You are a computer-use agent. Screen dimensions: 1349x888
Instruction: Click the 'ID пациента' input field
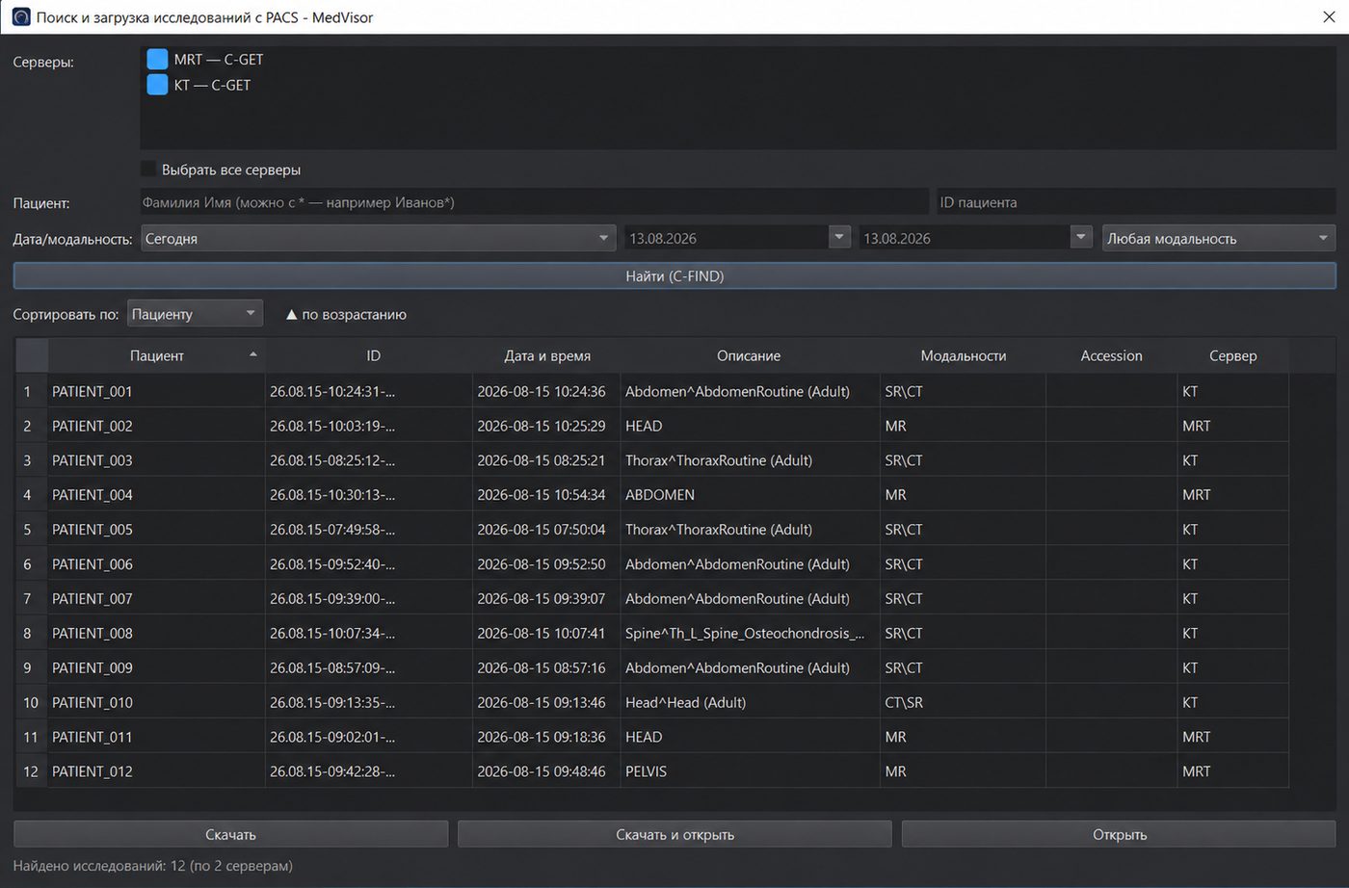click(1136, 202)
